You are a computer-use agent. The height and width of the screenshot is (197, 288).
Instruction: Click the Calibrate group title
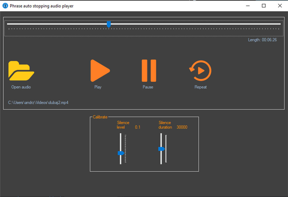pos(100,117)
